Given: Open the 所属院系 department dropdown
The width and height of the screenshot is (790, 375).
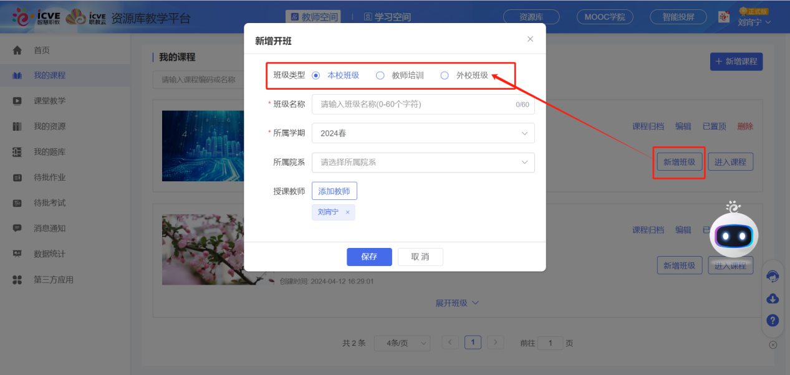Looking at the screenshot, I should 423,162.
